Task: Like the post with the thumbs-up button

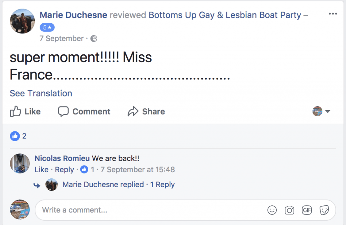Action: pyautogui.click(x=25, y=111)
